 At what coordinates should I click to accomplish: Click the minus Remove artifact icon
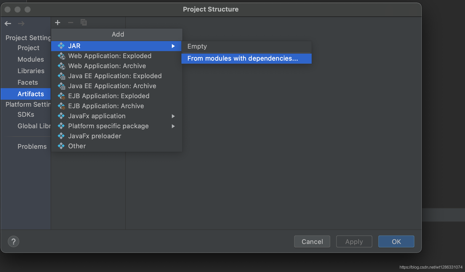click(x=71, y=23)
